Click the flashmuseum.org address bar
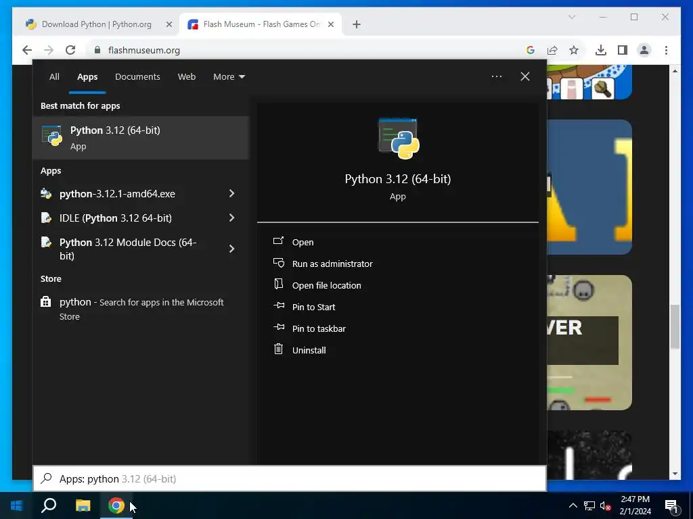Image resolution: width=693 pixels, height=519 pixels. pyautogui.click(x=309, y=50)
